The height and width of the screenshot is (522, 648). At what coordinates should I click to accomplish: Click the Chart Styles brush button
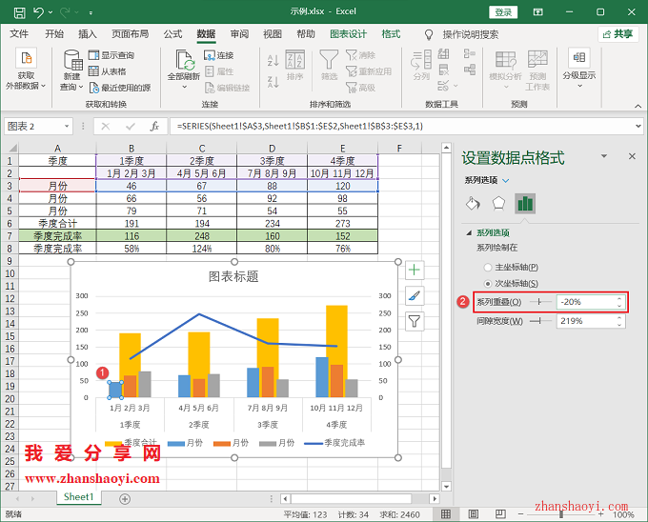415,295
